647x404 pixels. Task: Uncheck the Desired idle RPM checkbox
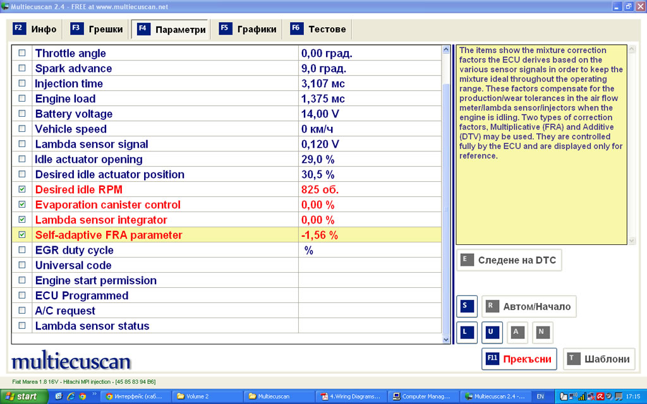(x=23, y=189)
